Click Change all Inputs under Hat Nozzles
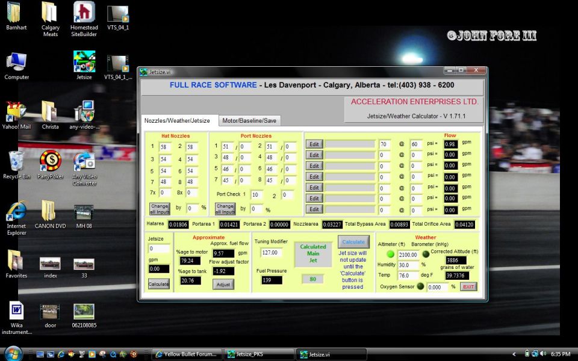 160,209
